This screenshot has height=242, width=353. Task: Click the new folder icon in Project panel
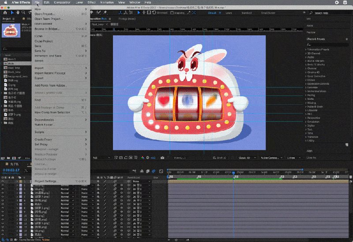(8, 158)
